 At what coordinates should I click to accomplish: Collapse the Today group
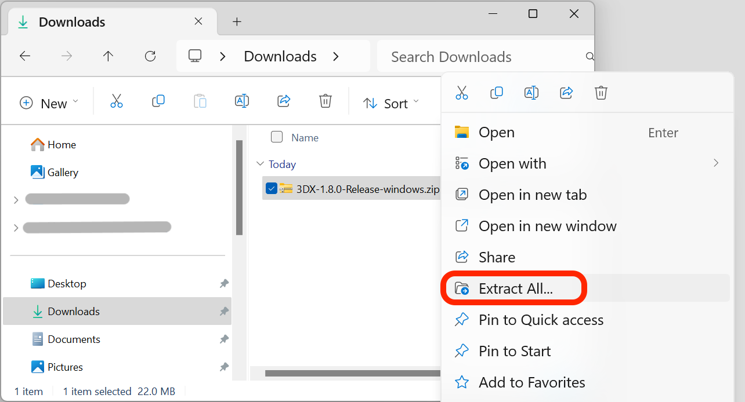pyautogui.click(x=260, y=164)
